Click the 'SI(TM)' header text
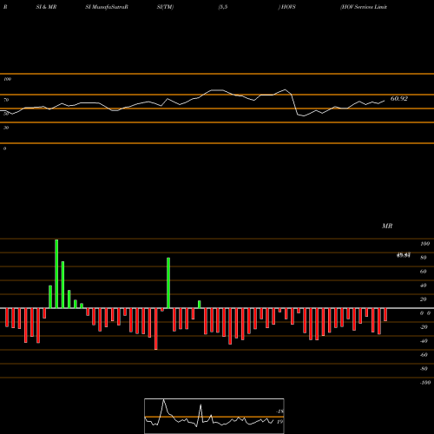Screen dimensions: 434x434 pyautogui.click(x=165, y=7)
